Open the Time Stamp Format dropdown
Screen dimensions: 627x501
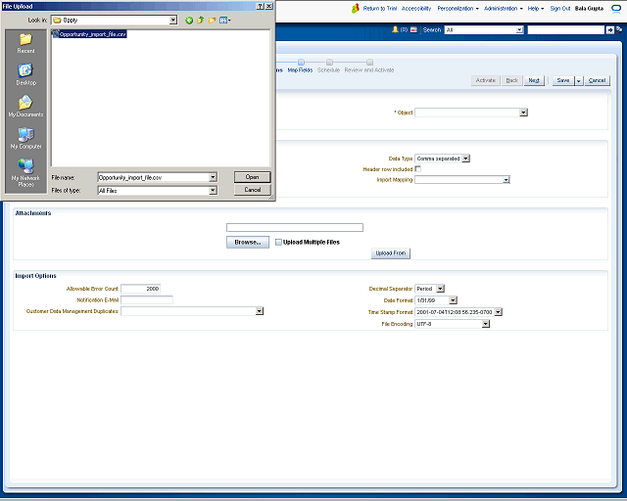pyautogui.click(x=499, y=312)
